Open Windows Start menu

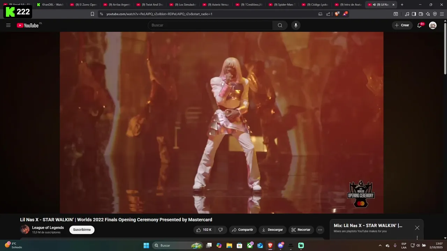[146, 245]
